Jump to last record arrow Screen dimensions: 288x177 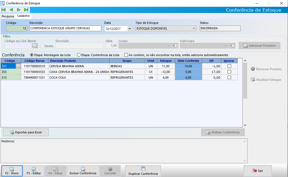click(x=26, y=10)
